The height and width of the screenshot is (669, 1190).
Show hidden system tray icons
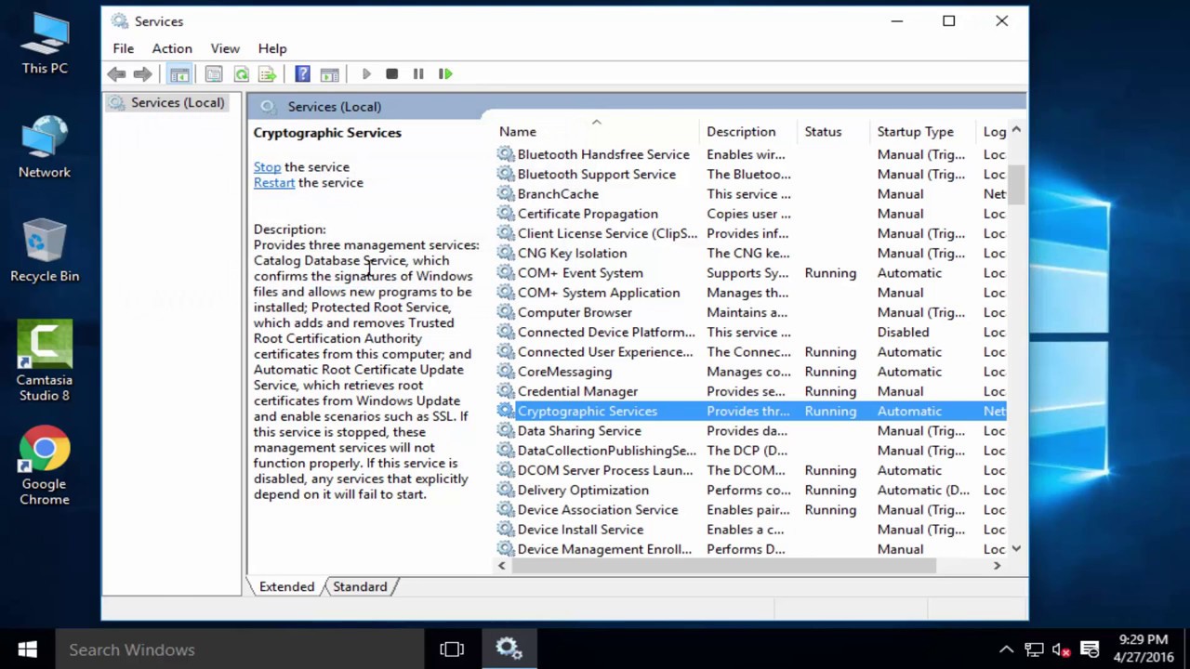(x=1006, y=649)
